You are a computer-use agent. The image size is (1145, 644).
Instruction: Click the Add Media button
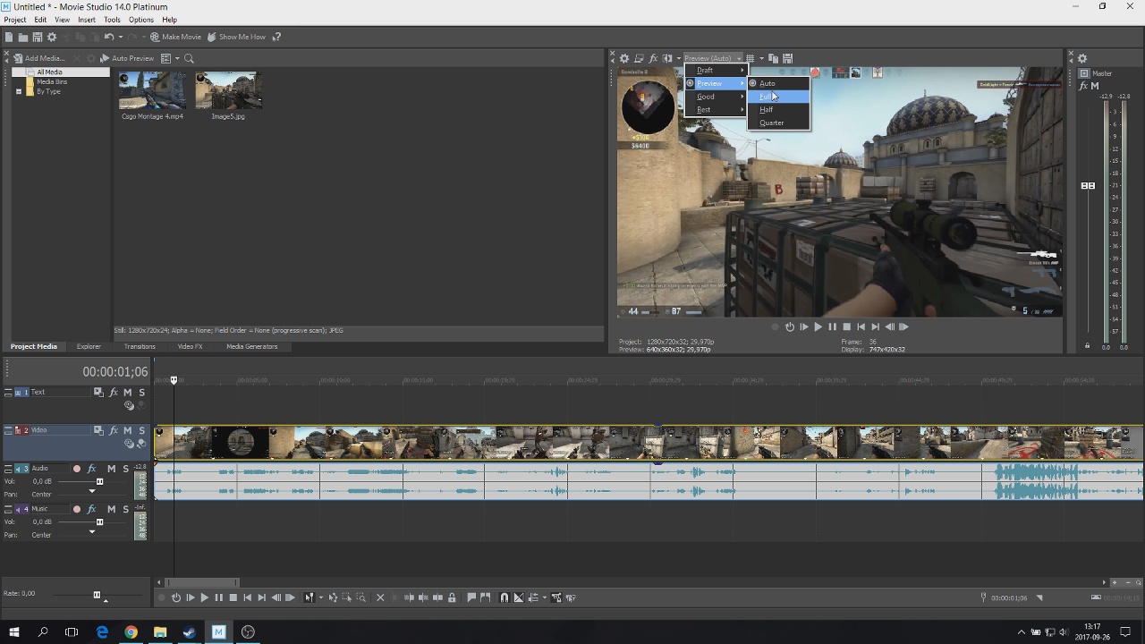pyautogui.click(x=38, y=58)
